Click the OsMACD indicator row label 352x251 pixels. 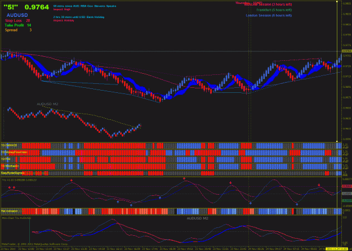tap(9, 145)
